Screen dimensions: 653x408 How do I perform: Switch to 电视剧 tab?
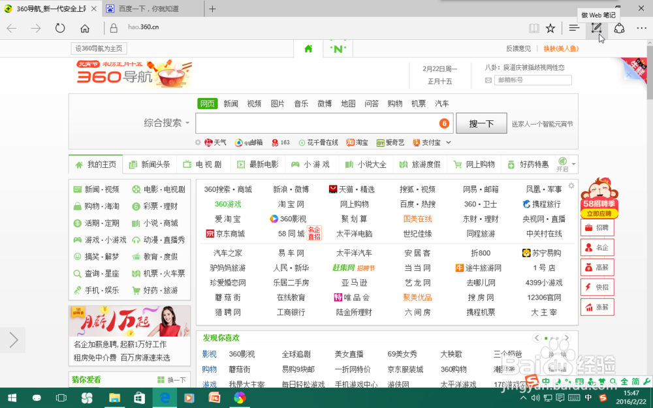click(x=204, y=165)
